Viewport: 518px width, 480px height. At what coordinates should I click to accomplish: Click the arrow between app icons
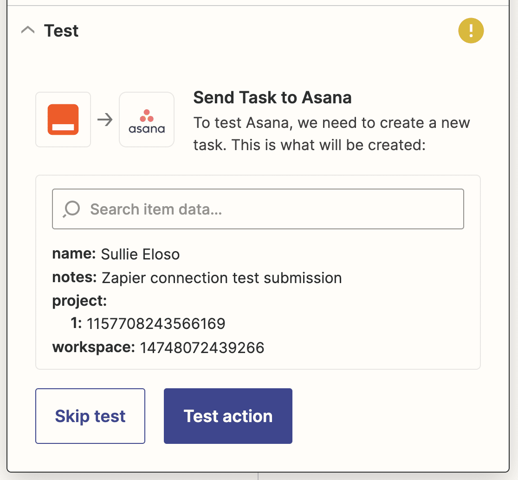pyautogui.click(x=105, y=120)
